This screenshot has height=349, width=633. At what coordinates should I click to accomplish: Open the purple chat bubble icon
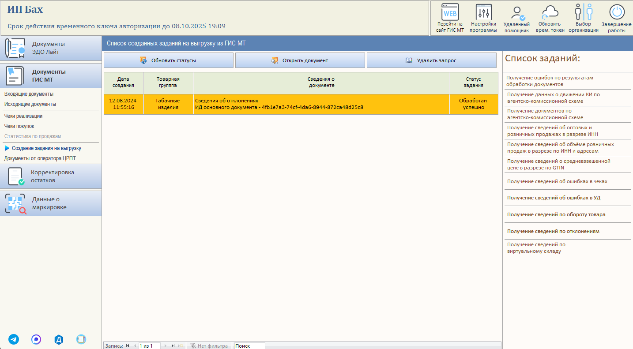tap(36, 339)
